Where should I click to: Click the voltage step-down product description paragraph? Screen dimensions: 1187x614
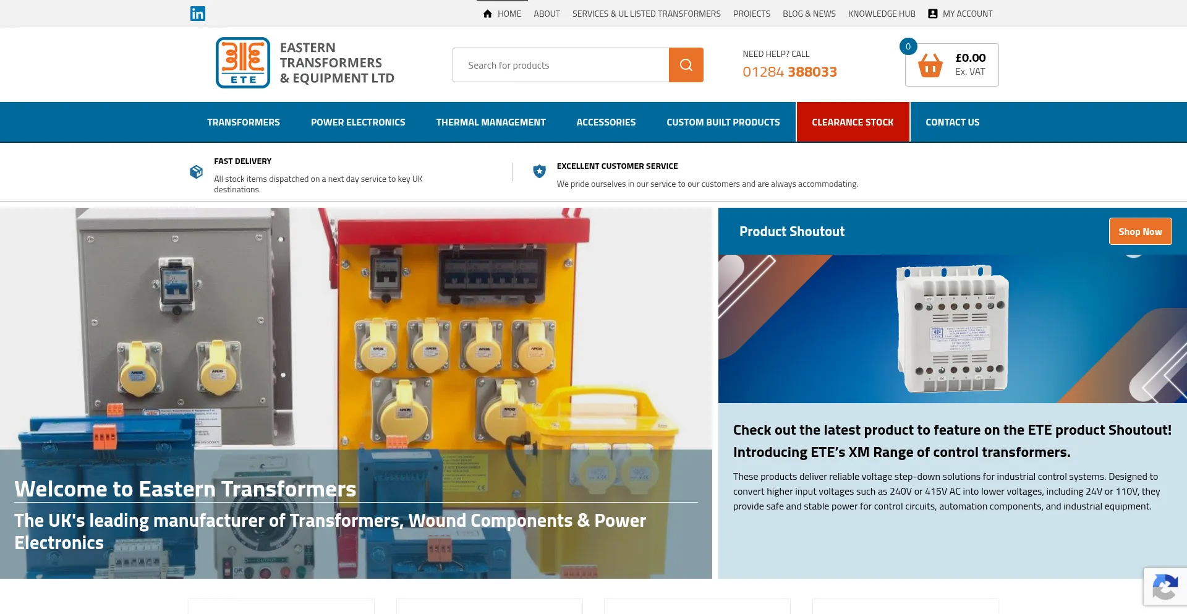pos(947,492)
